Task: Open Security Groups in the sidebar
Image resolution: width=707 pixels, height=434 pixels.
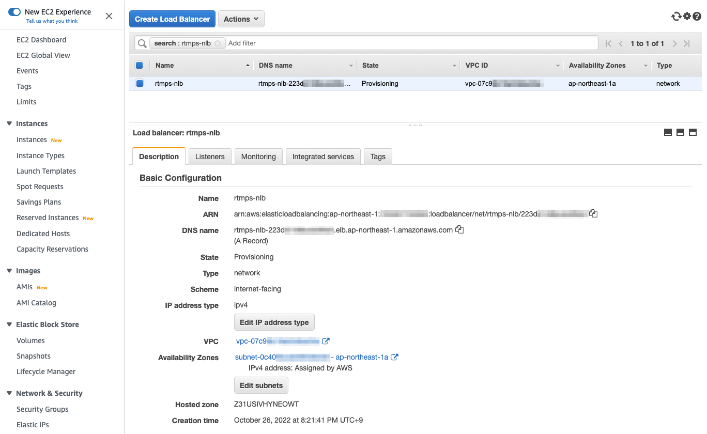Action: click(42, 409)
